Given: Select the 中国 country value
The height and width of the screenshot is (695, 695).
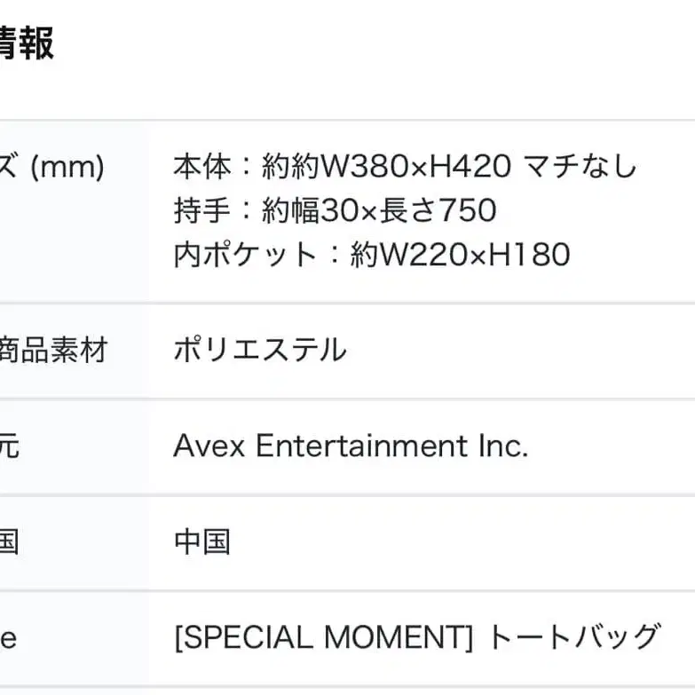Looking at the screenshot, I should click(201, 541).
